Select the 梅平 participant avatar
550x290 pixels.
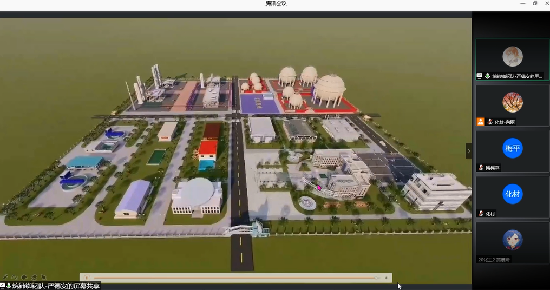pos(512,148)
